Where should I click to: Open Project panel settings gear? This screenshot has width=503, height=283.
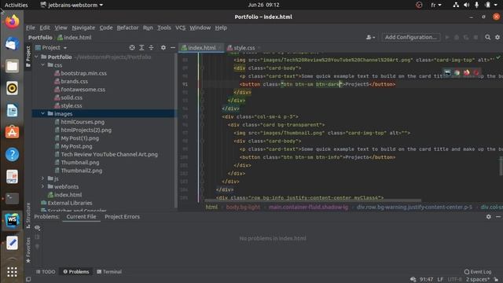point(163,47)
